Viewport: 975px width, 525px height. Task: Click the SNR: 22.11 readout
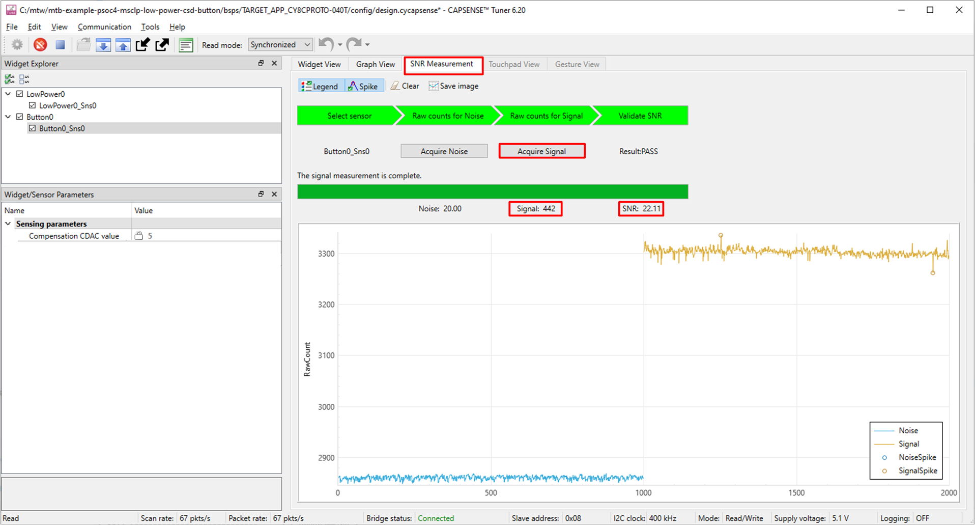641,209
